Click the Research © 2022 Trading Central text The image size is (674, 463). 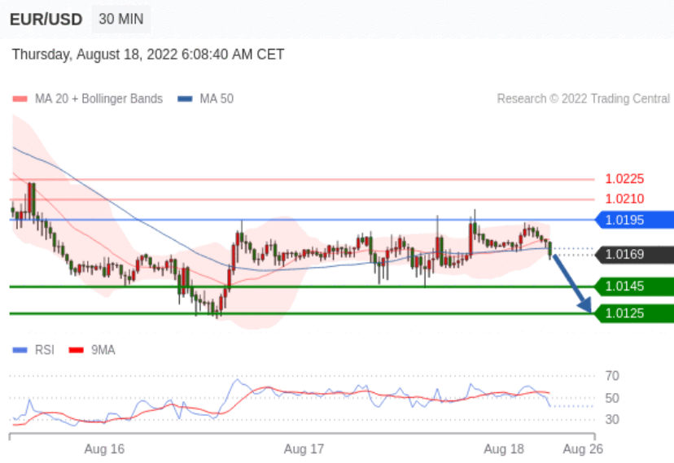click(x=584, y=98)
